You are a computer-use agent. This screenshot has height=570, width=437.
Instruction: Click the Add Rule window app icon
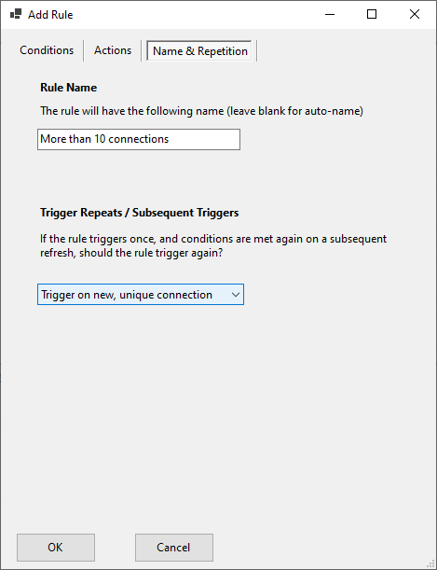(x=16, y=14)
